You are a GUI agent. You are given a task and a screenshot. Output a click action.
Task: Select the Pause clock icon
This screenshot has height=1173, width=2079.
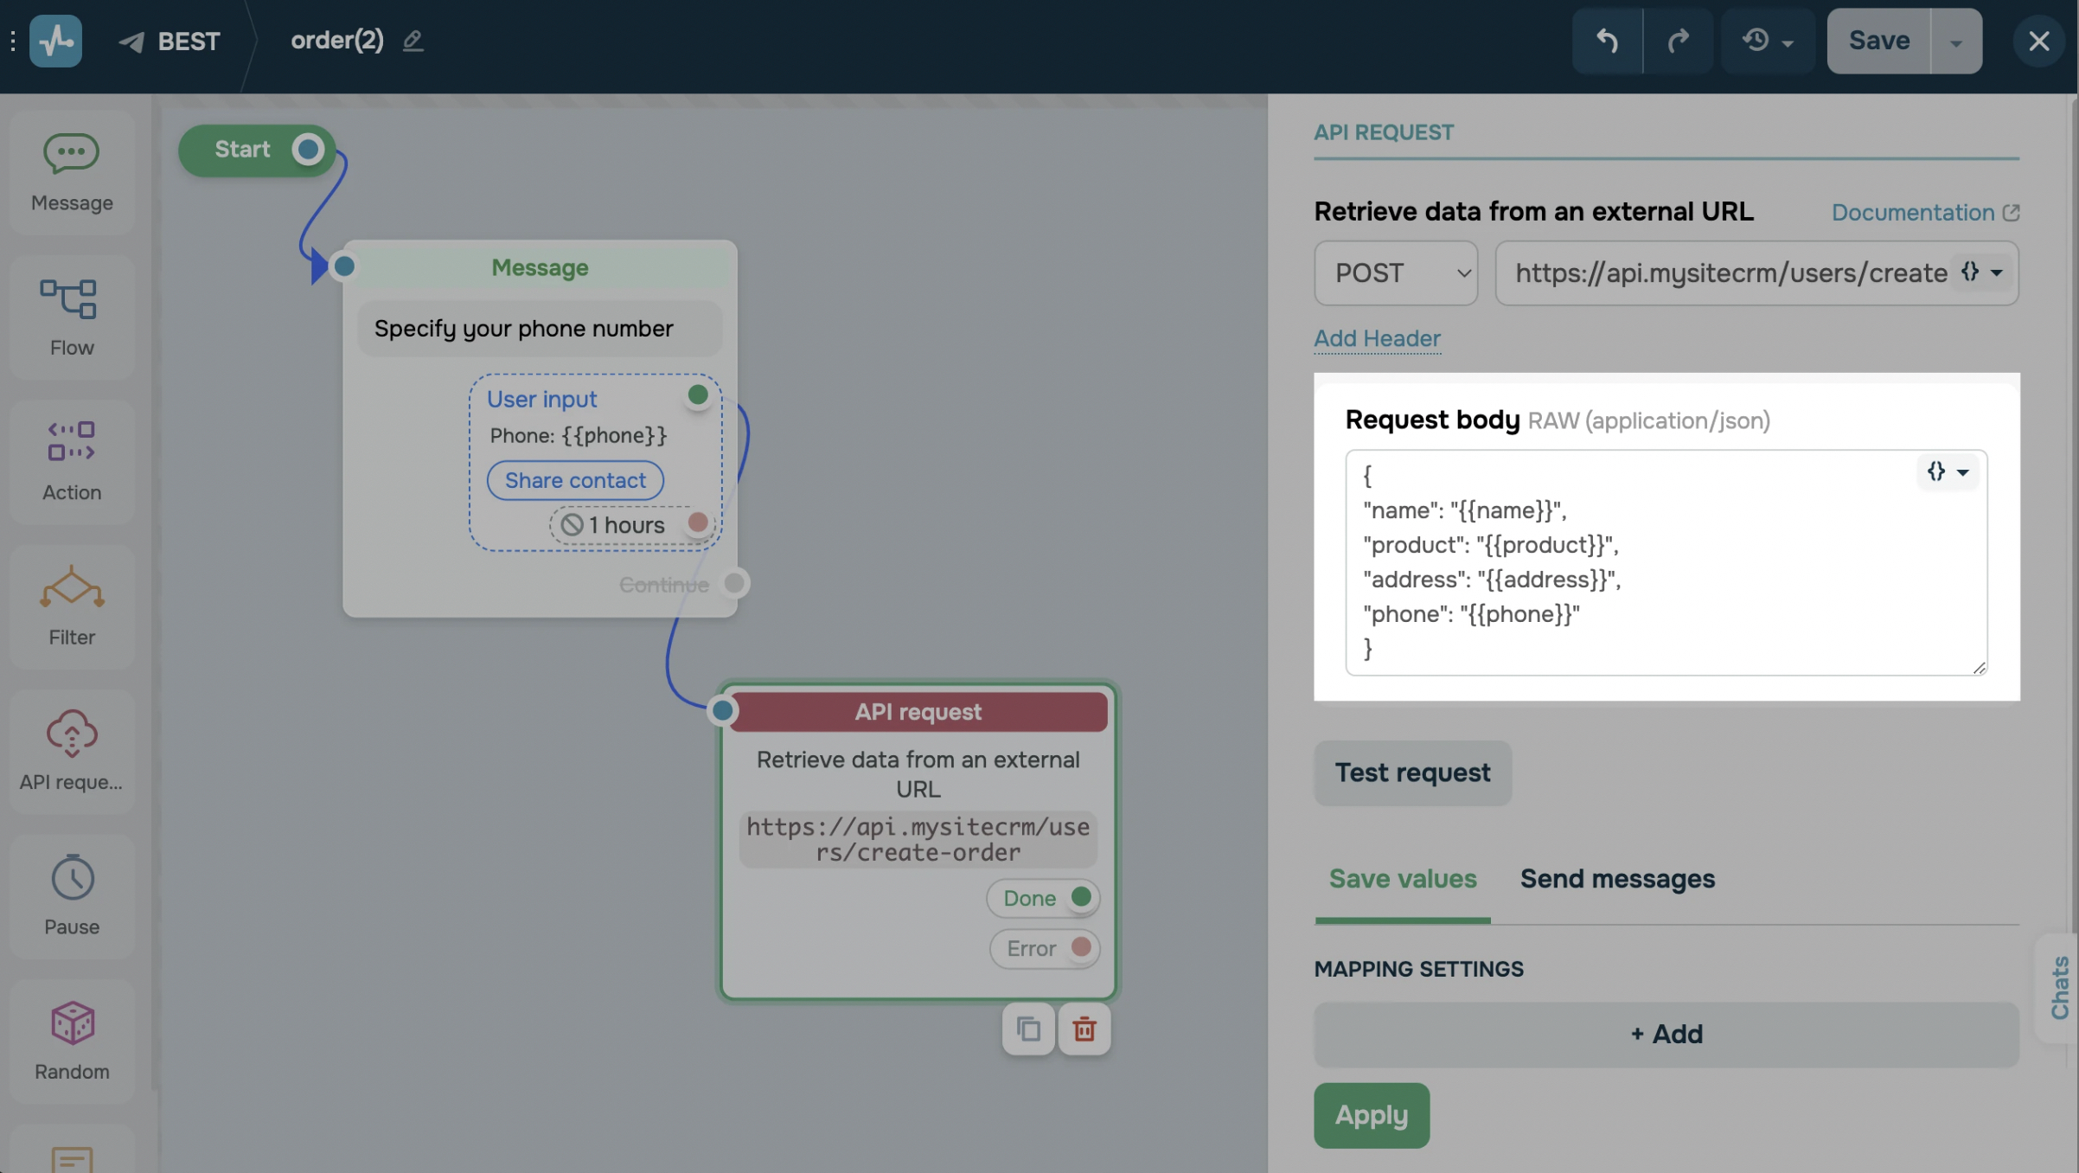click(x=72, y=877)
